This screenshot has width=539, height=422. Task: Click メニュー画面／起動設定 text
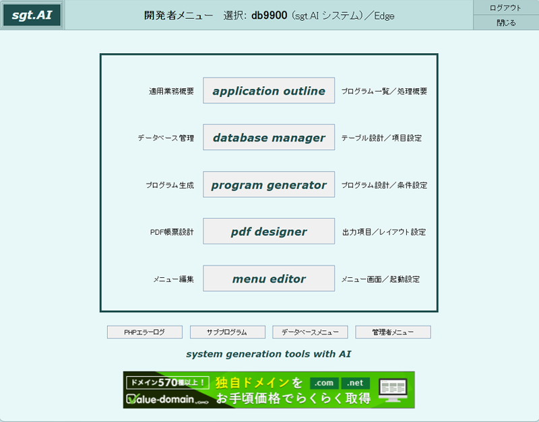(381, 279)
